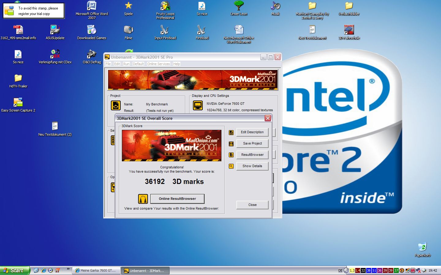441x275 pixels.
Task: Click the 'To avoid this stamp' trial notice
Action: (x=34, y=11)
